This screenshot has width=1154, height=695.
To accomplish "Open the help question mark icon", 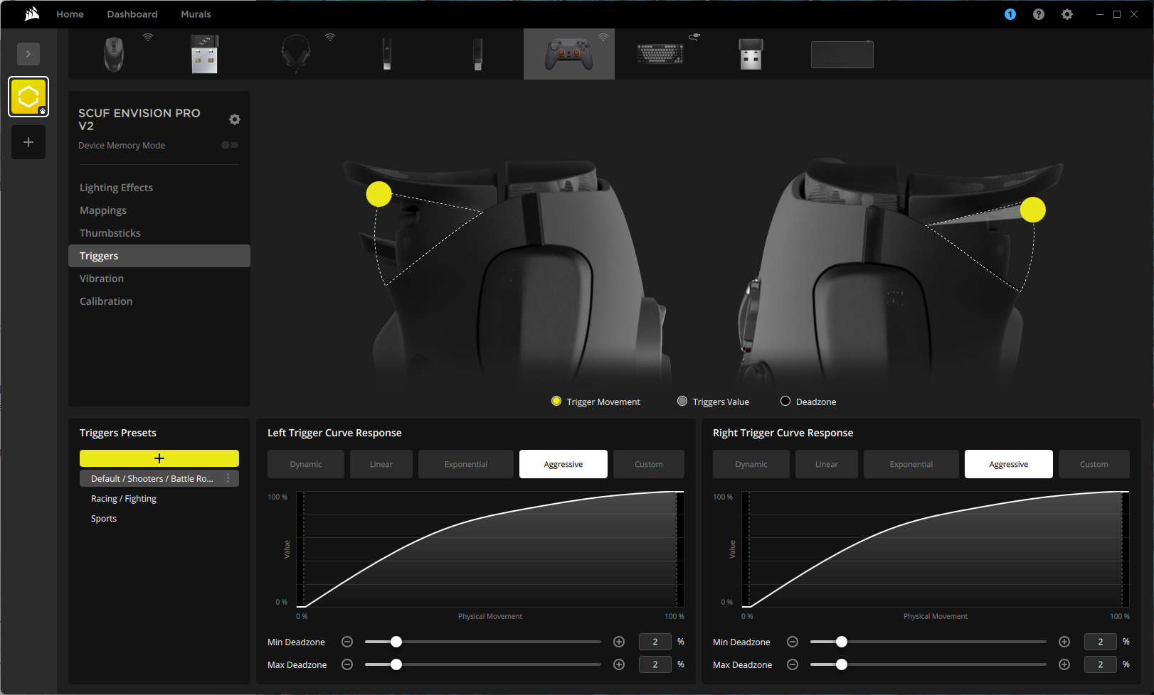I will (x=1038, y=14).
